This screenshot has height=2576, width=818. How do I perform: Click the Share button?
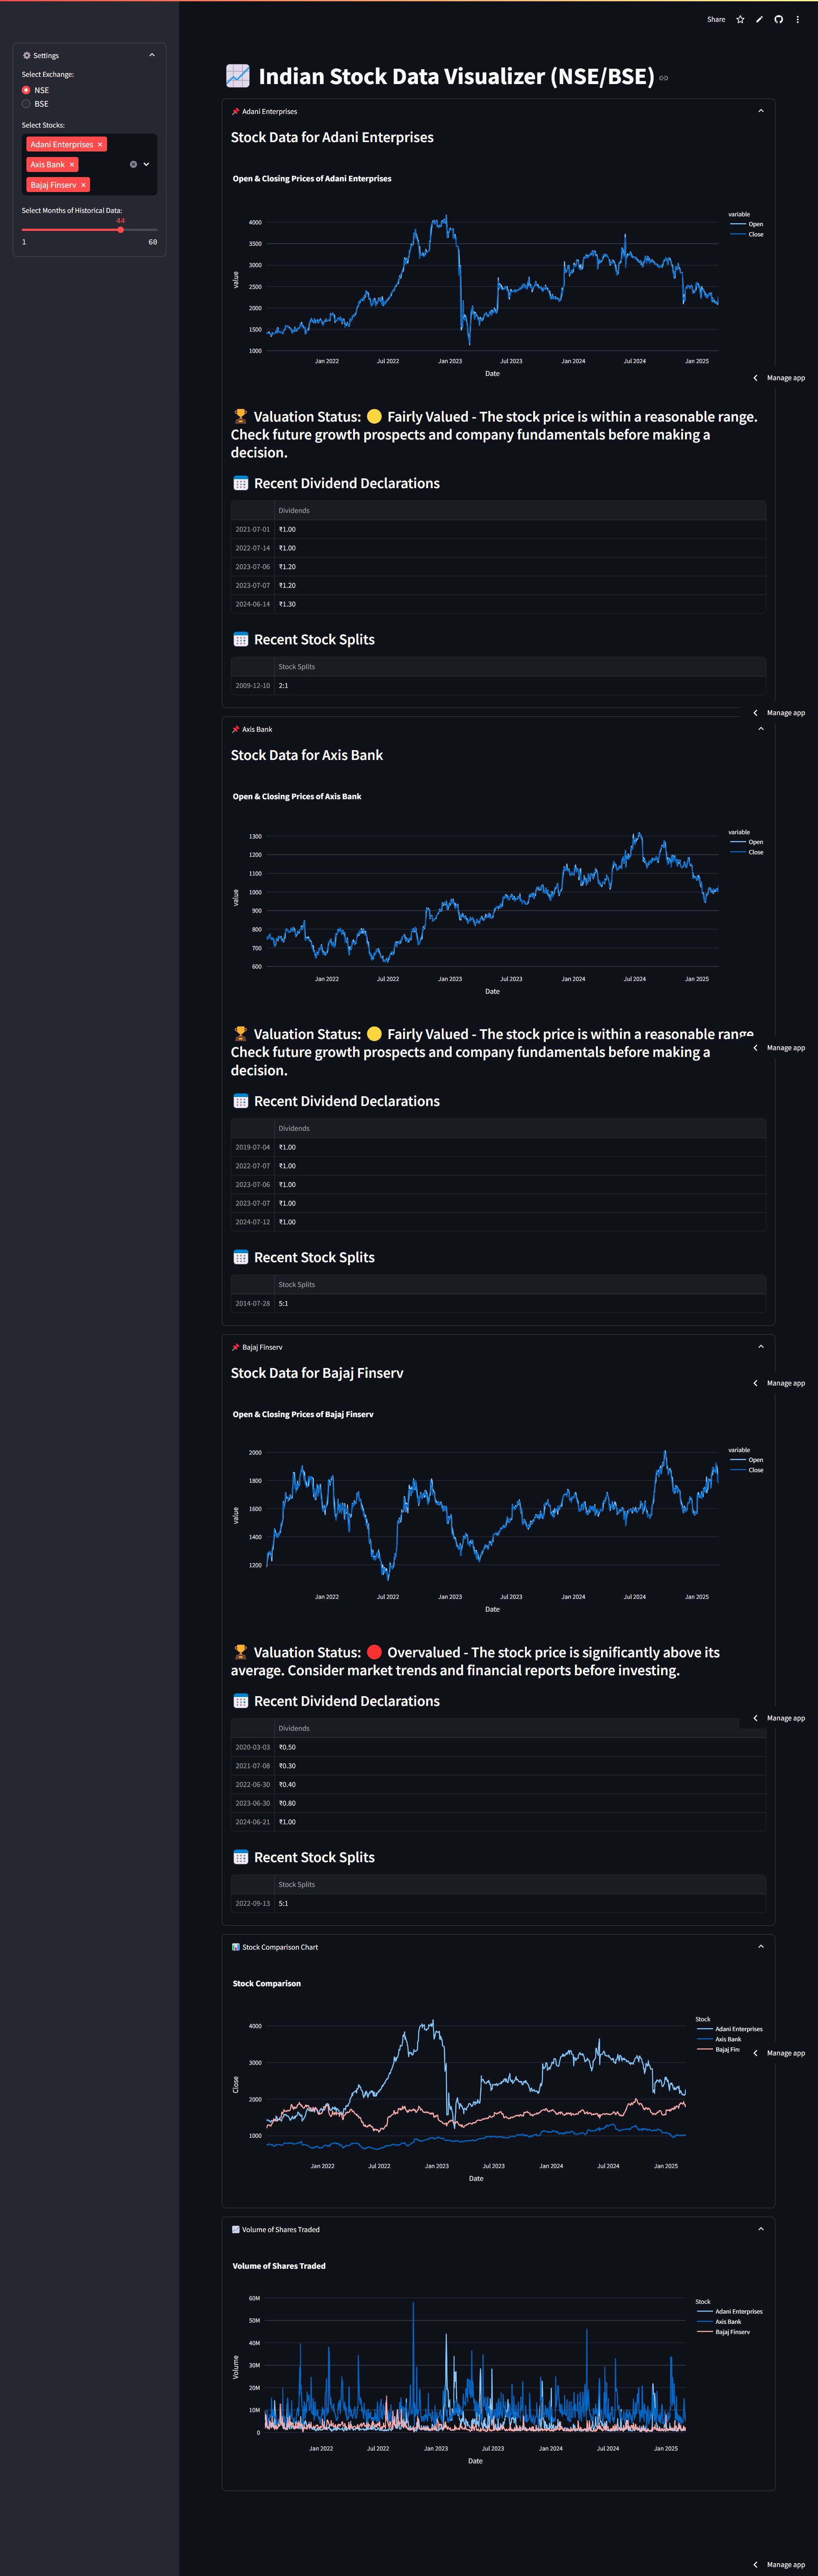click(x=716, y=19)
